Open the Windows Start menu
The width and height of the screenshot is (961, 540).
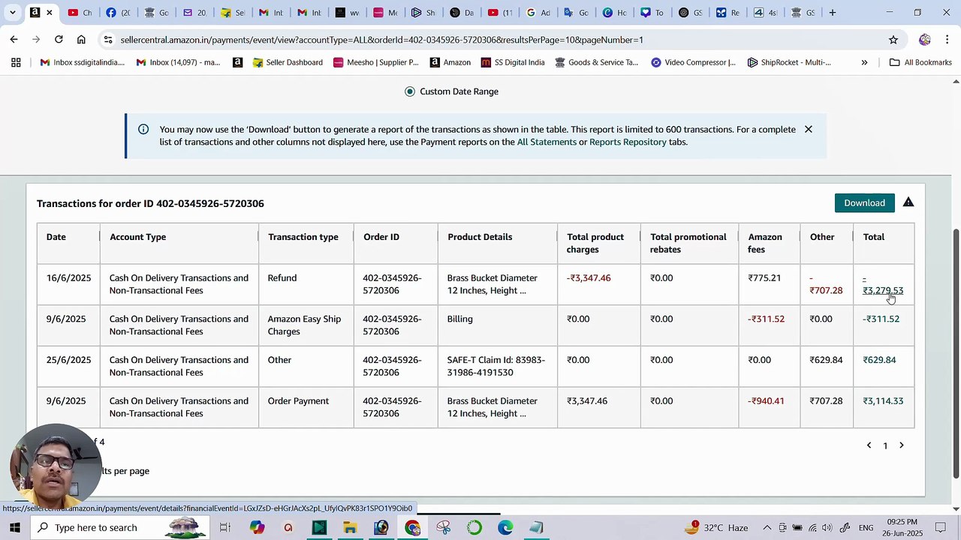coord(14,527)
